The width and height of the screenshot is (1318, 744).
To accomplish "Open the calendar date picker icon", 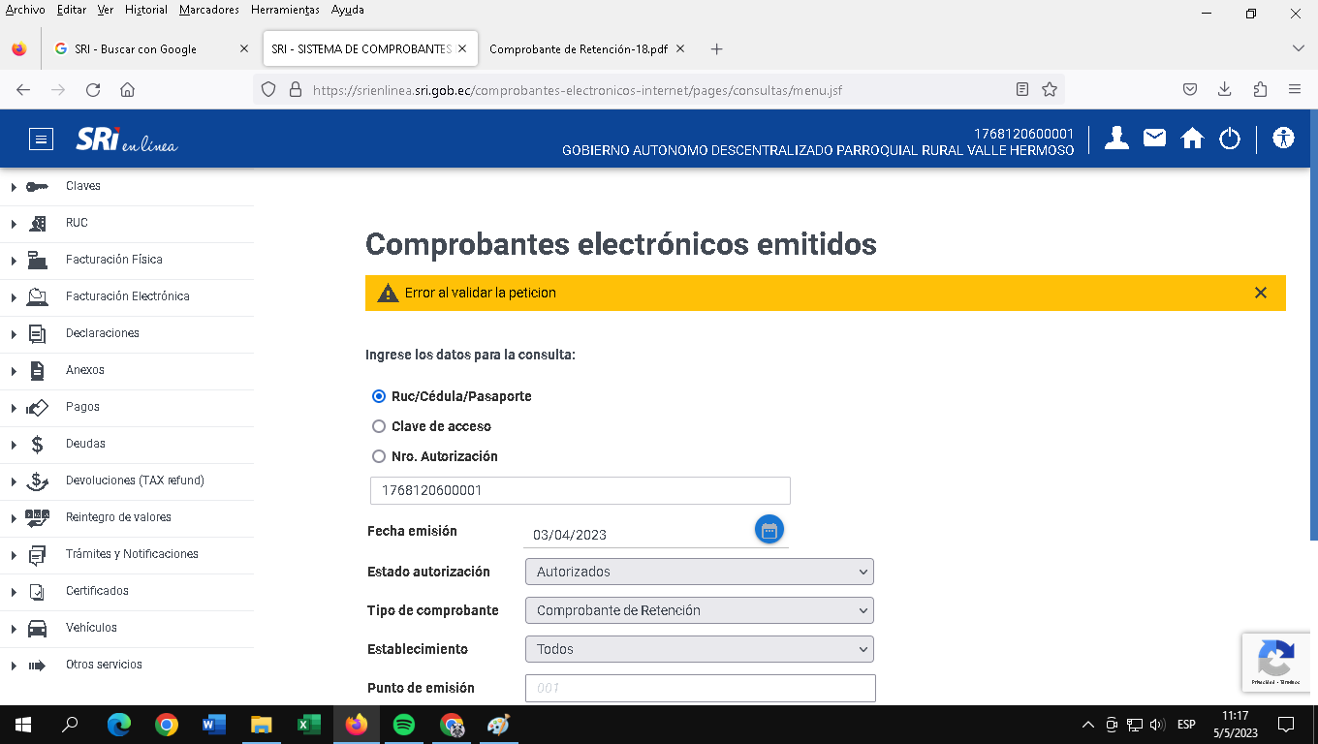I will pos(769,530).
